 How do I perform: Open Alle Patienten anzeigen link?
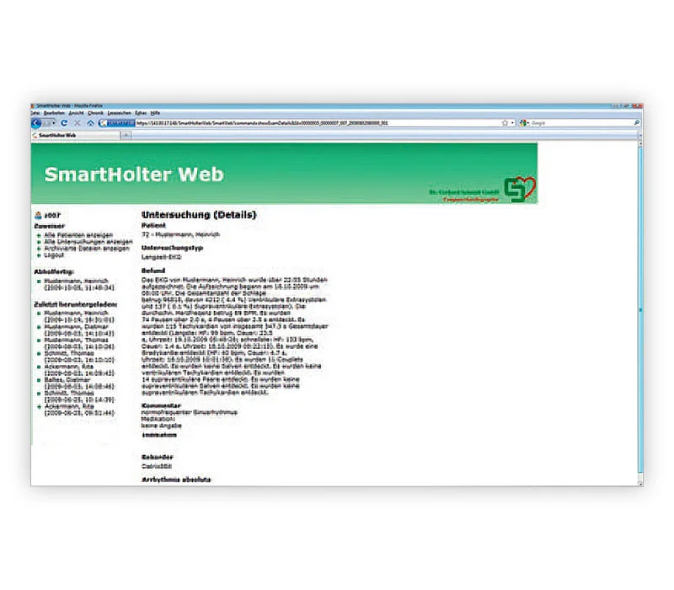[78, 235]
